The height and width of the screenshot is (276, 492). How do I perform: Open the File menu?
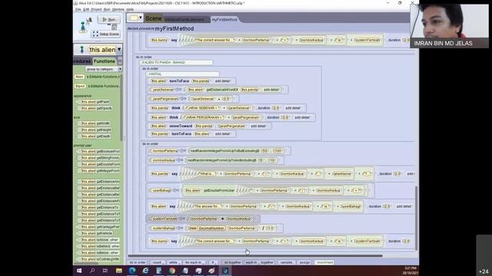coord(78,10)
